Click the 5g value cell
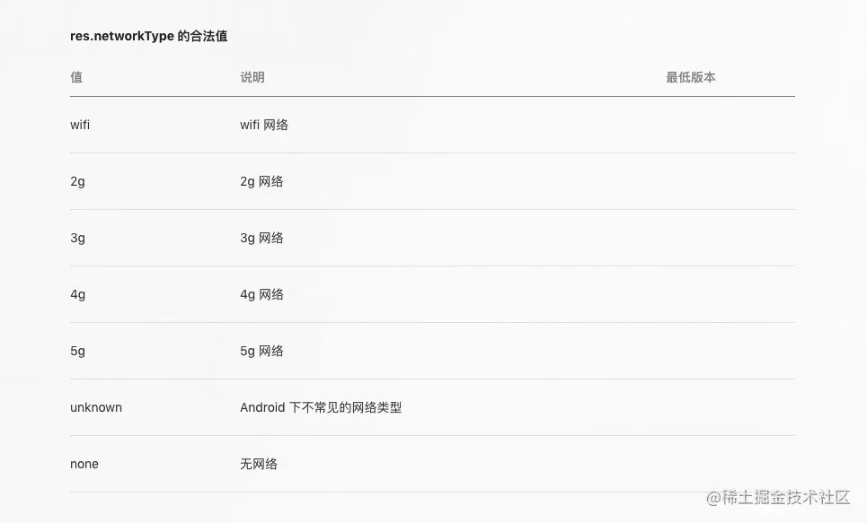 [x=77, y=352]
